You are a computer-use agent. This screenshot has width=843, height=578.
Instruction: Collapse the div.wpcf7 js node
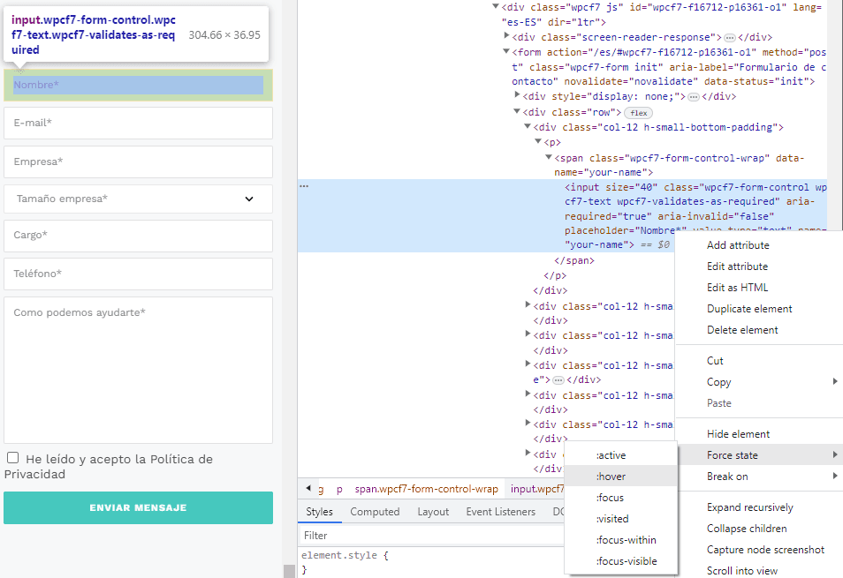(x=496, y=6)
